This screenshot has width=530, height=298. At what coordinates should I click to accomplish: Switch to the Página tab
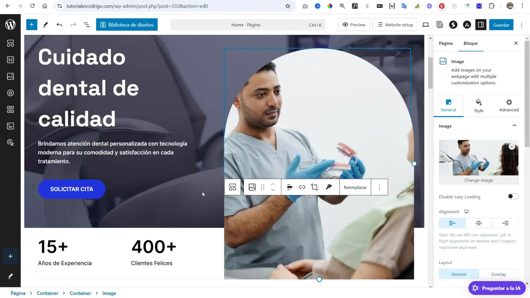pyautogui.click(x=445, y=43)
